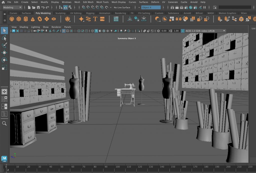Click the SVG import shelf icon
The height and width of the screenshot is (173, 256).
pyautogui.click(x=102, y=19)
